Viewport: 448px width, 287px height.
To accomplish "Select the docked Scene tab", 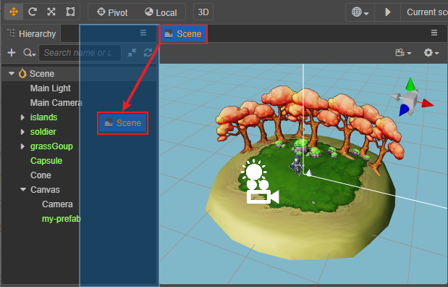I will [183, 34].
